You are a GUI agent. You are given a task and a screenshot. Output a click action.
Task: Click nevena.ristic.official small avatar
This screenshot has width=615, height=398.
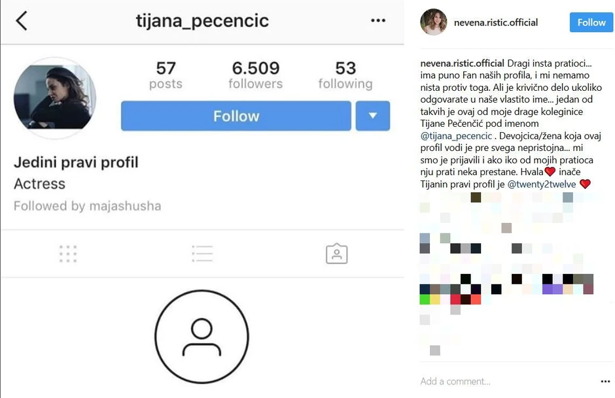[x=434, y=22]
